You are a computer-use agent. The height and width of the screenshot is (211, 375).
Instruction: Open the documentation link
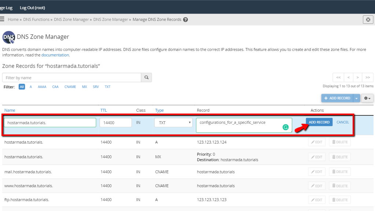(55, 55)
